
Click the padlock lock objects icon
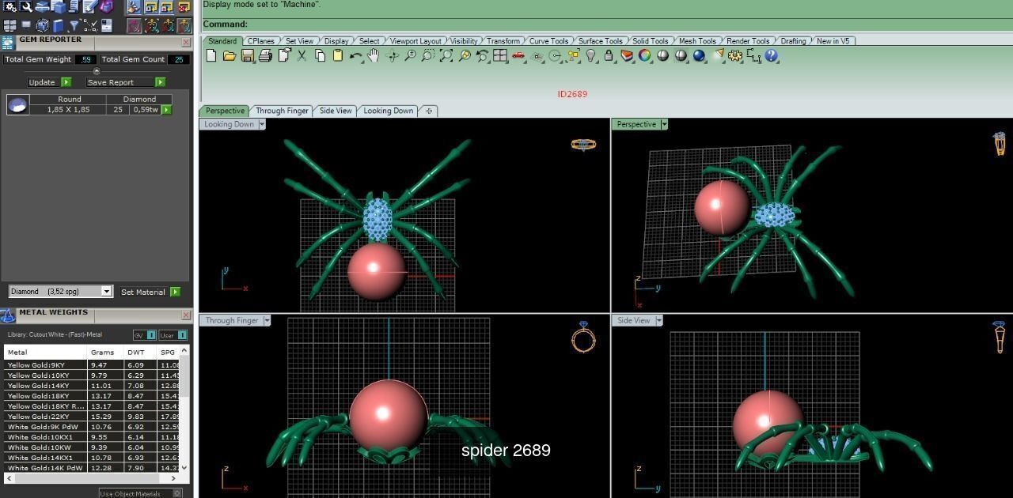609,55
